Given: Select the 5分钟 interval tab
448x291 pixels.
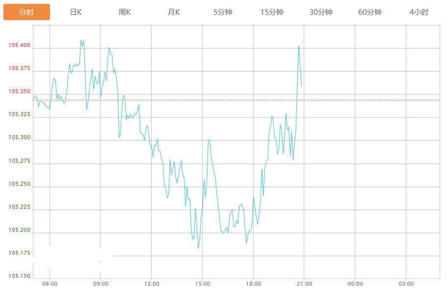Looking at the screenshot, I should (x=223, y=12).
